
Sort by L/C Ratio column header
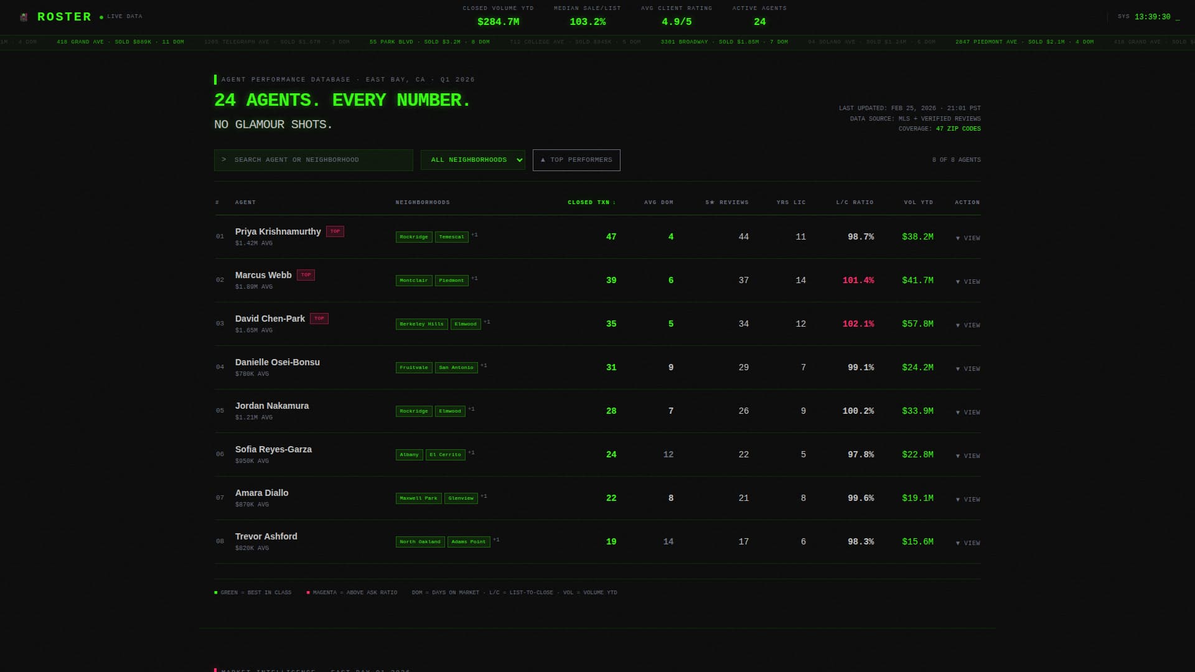[x=855, y=203]
